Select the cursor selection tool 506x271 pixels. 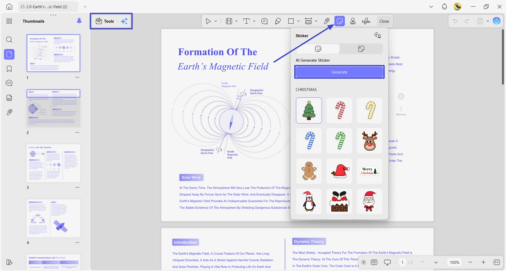208,21
